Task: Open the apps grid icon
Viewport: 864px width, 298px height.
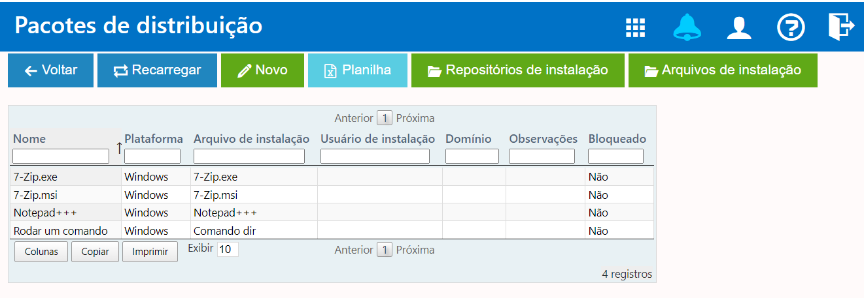Action: [635, 27]
